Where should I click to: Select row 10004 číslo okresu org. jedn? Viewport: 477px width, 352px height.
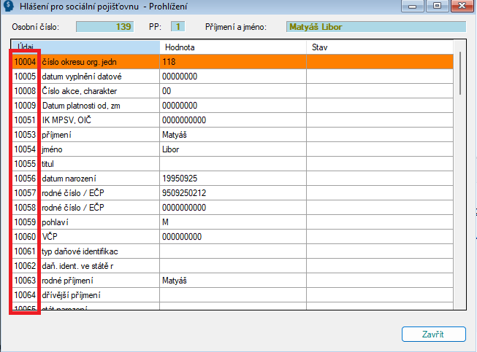coord(232,62)
